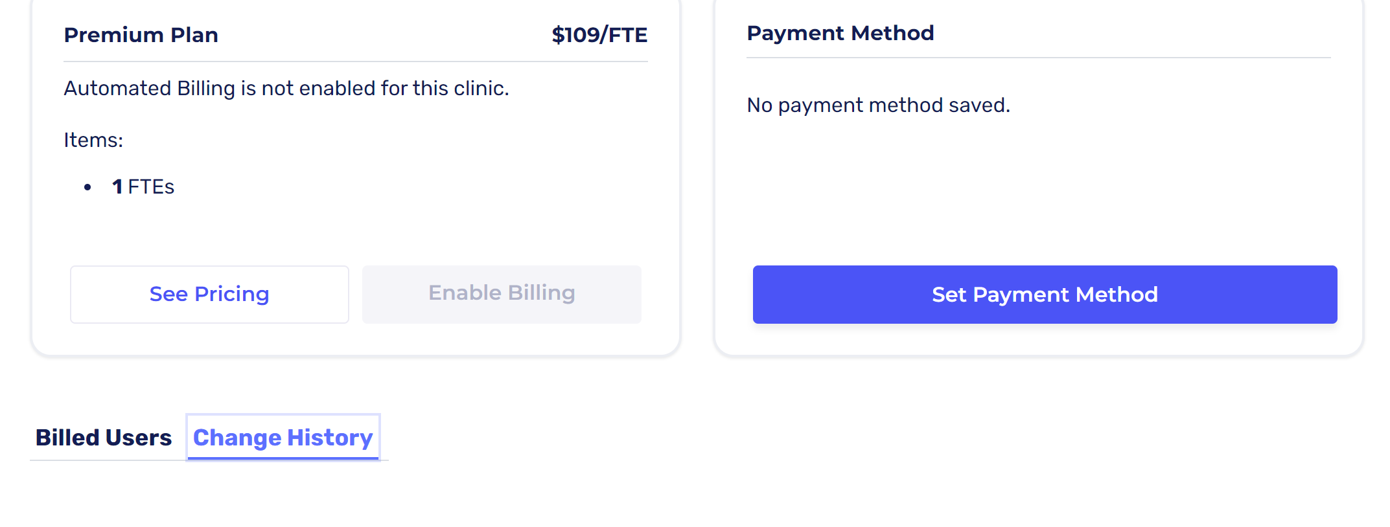Screen dimensions: 1390x527
Task: Click the No payment method saved text
Action: (878, 105)
